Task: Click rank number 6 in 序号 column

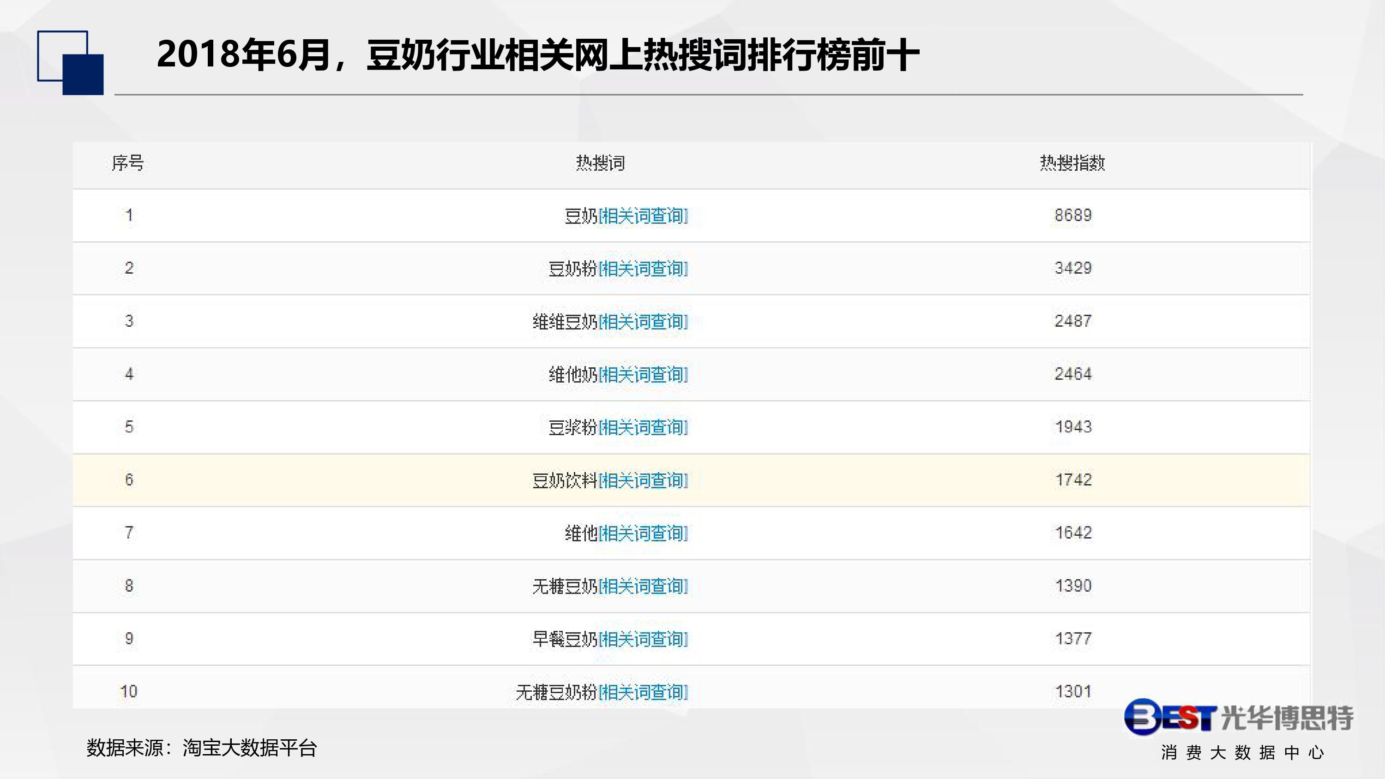Action: (129, 479)
